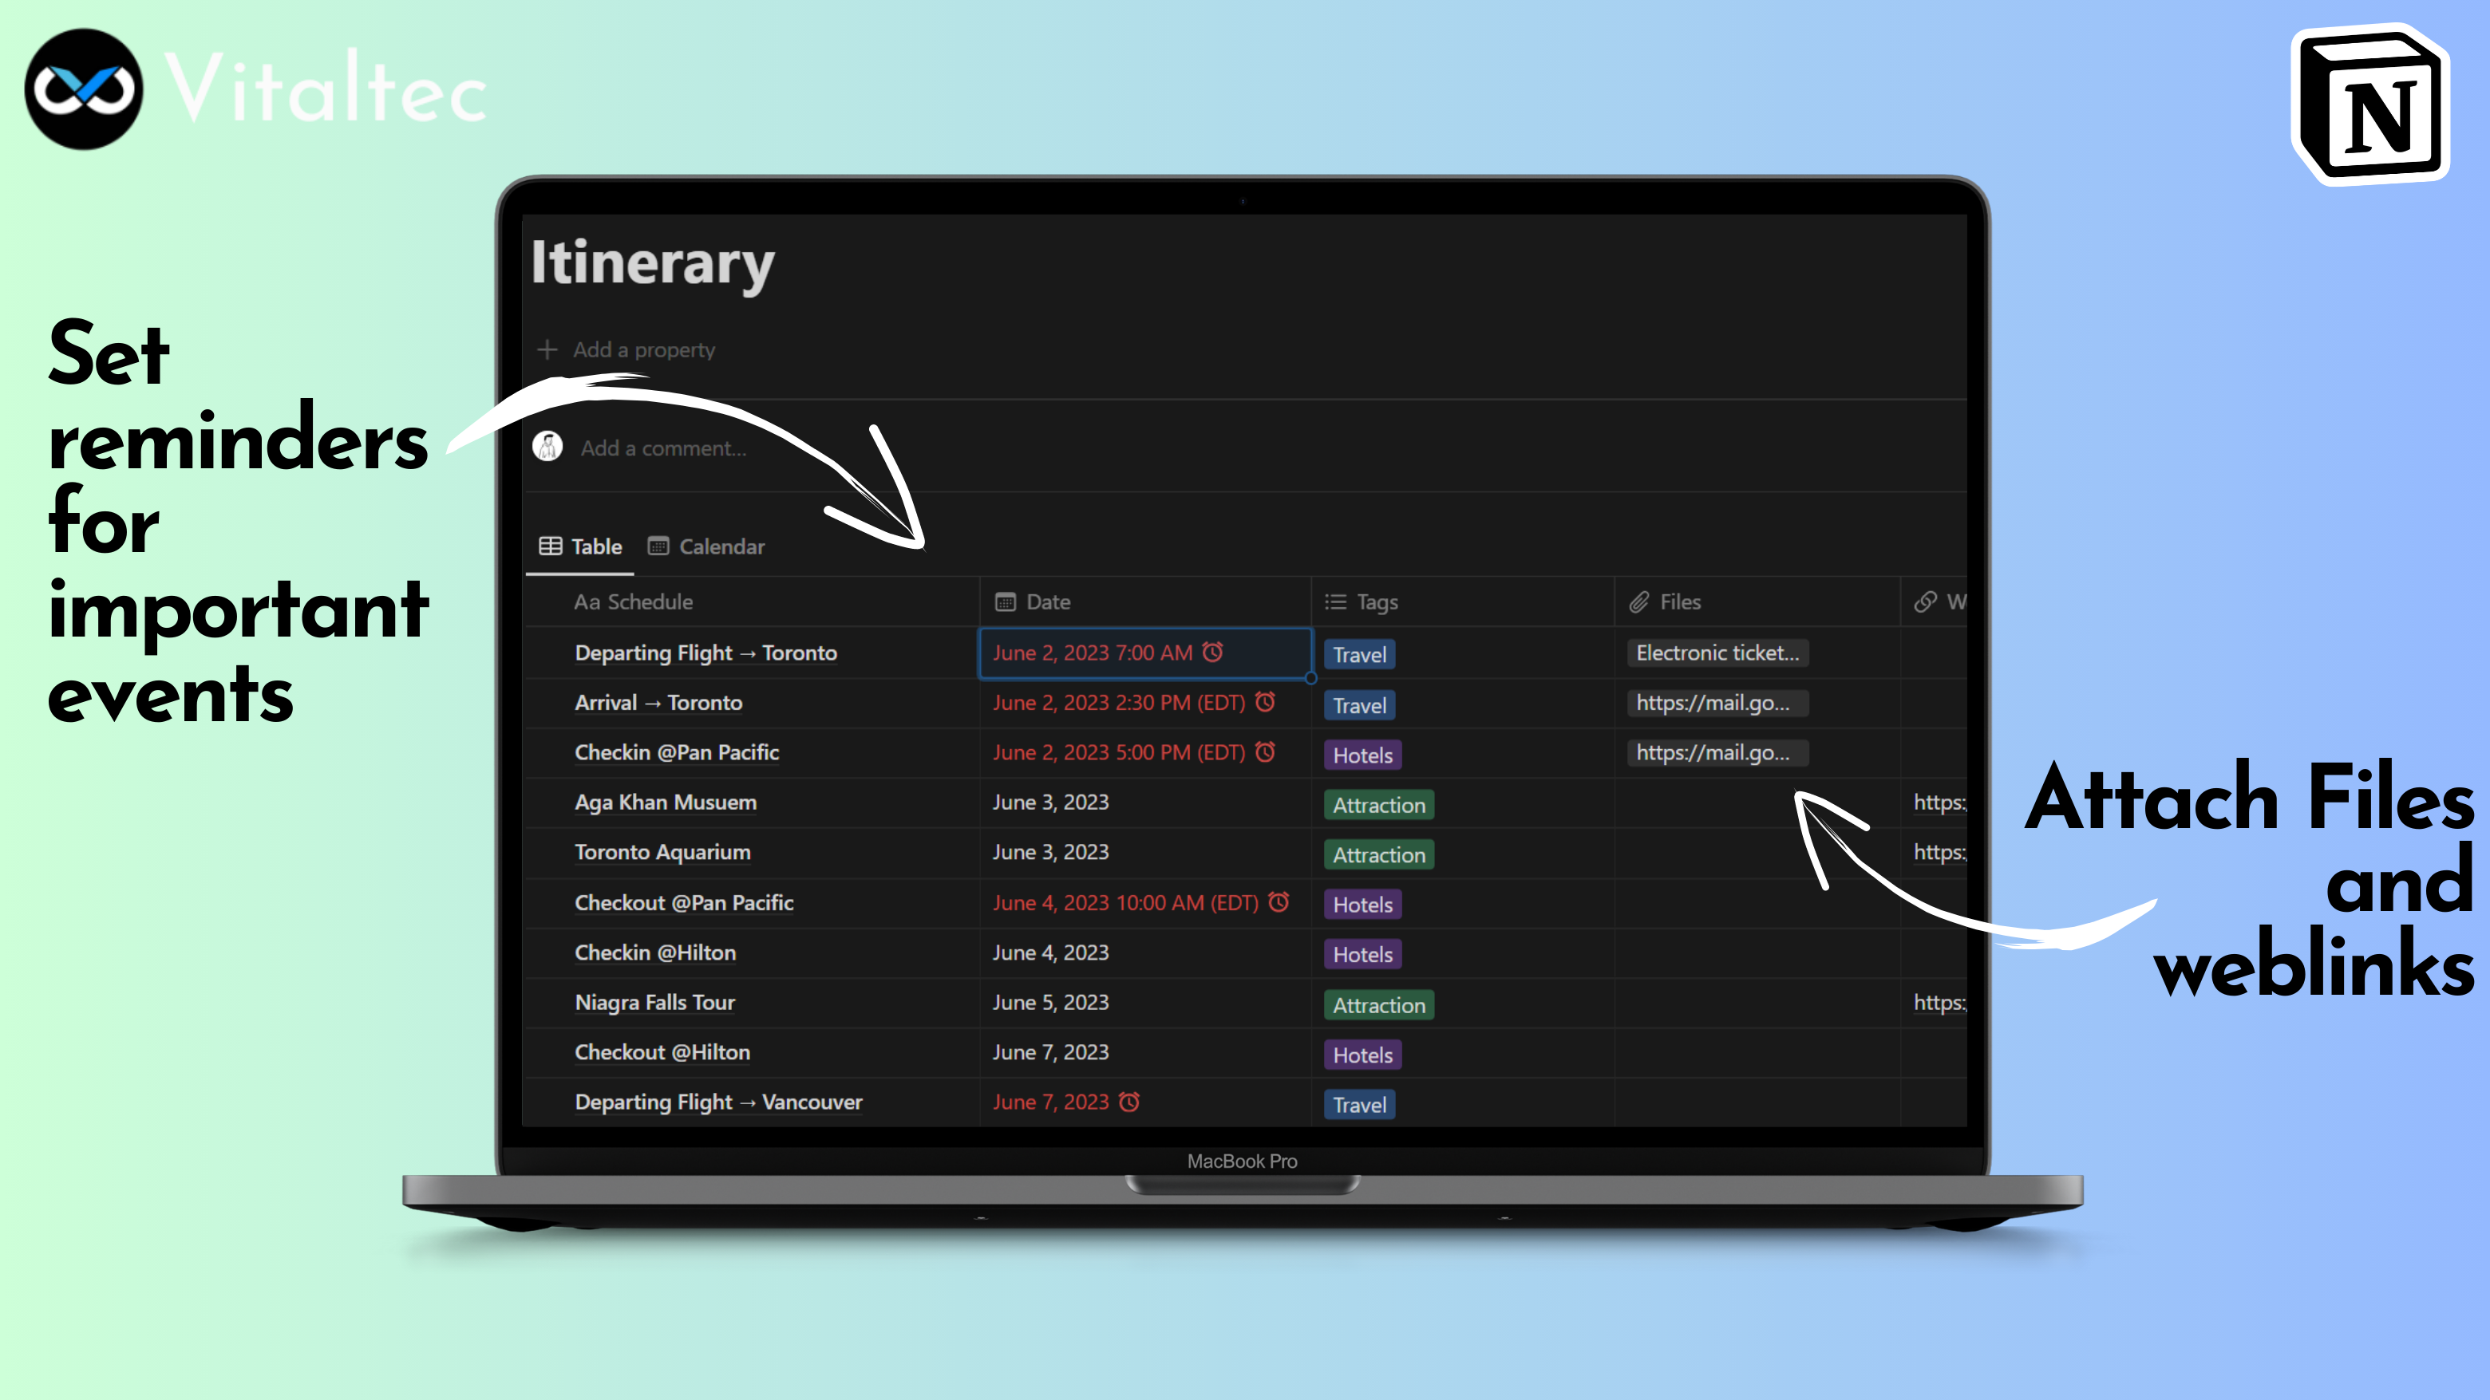Click the alarm icon next to June 7, 2023
Viewport: 2490px width, 1400px height.
(x=1129, y=1102)
